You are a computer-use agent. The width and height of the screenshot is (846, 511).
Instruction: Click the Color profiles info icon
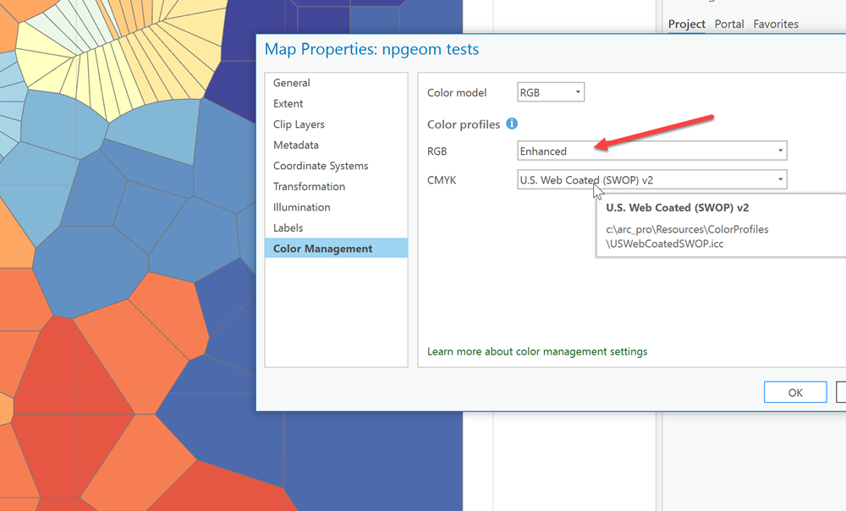[x=511, y=124]
